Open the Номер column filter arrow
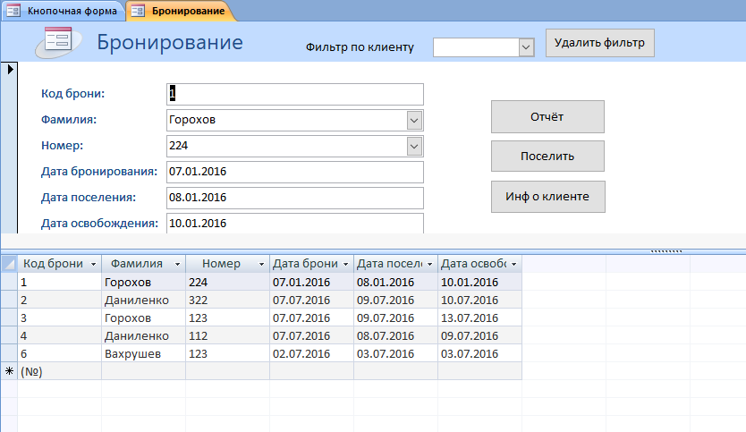Viewport: 746px width, 432px height. (261, 264)
